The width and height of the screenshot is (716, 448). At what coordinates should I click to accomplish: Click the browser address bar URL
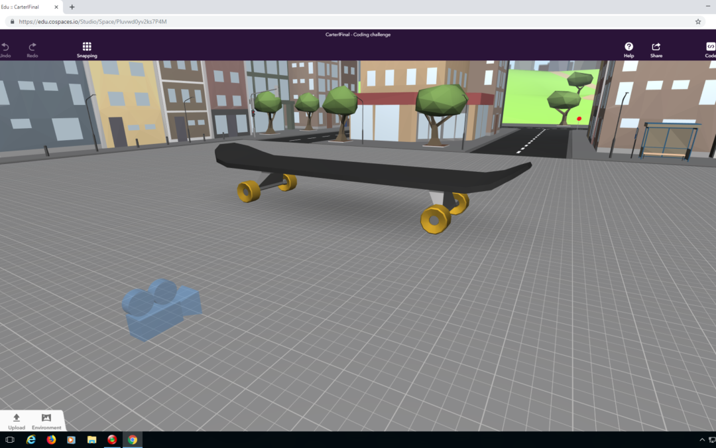coord(93,21)
